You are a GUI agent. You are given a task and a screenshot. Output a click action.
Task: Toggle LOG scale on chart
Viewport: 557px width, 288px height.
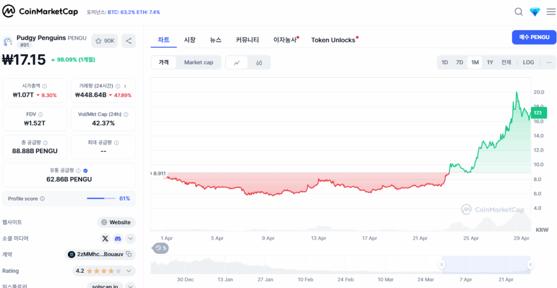(528, 62)
